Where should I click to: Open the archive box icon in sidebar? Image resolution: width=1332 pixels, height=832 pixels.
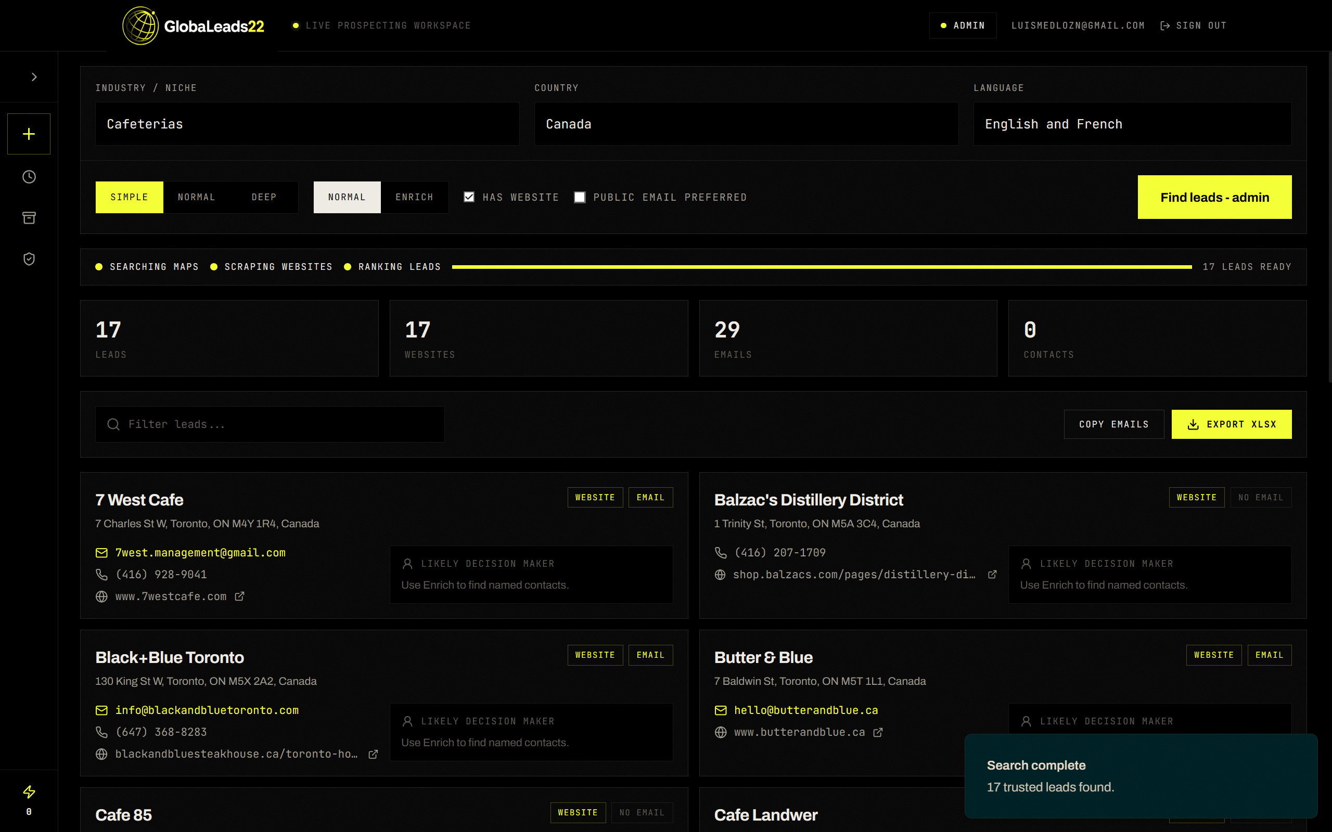pos(29,218)
